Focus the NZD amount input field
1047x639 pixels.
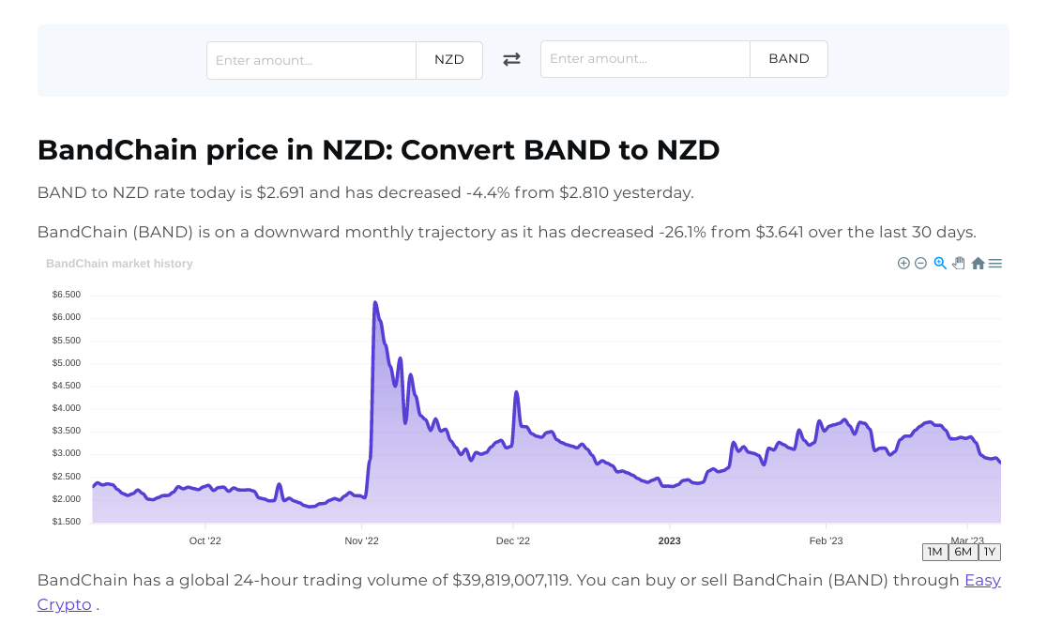coord(311,60)
